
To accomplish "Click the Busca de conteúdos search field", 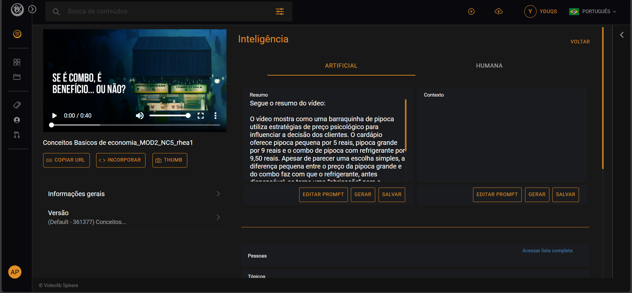I will click(169, 11).
